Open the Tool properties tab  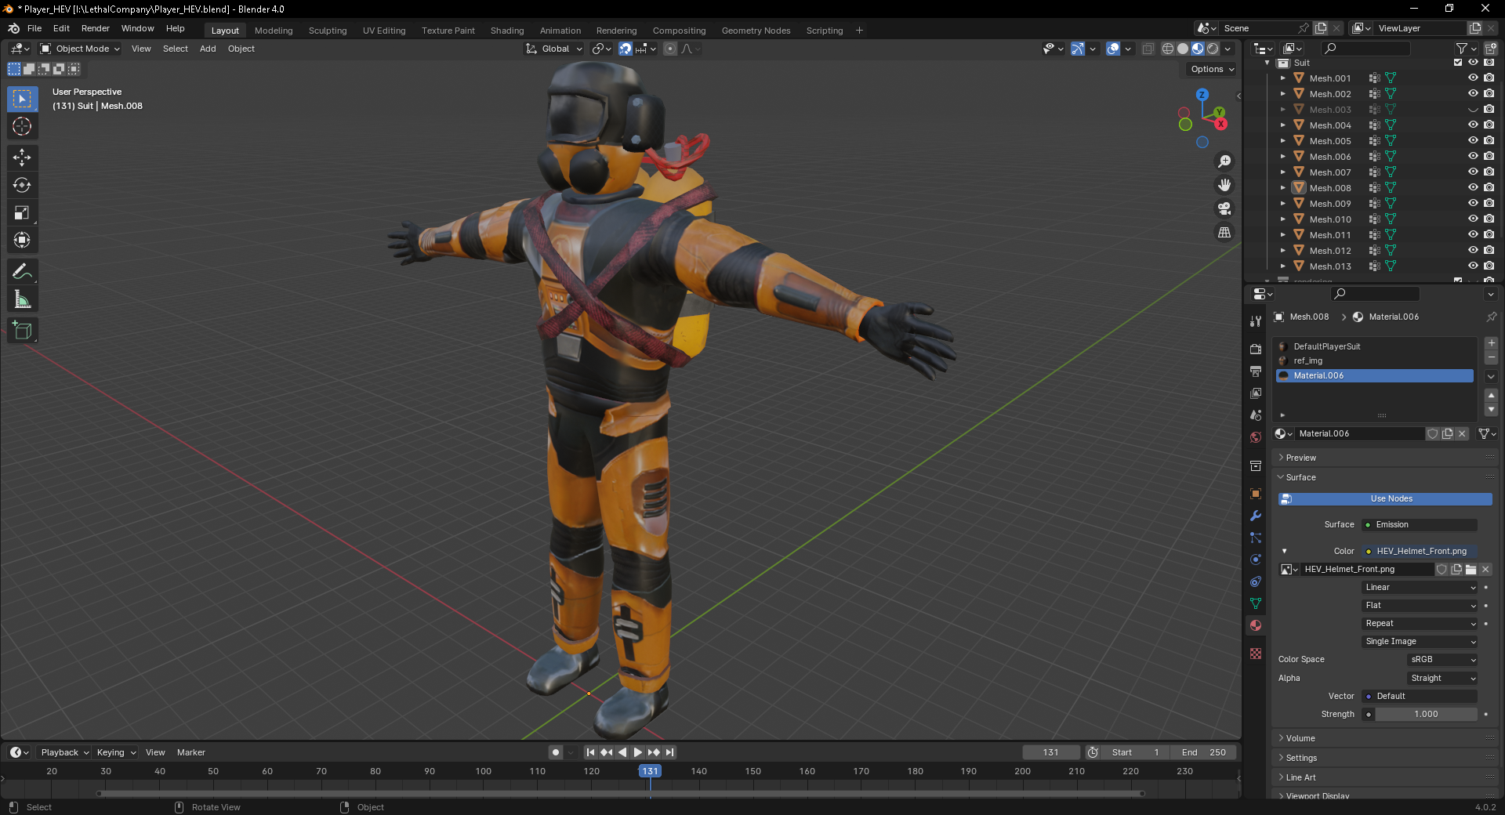(x=1256, y=321)
